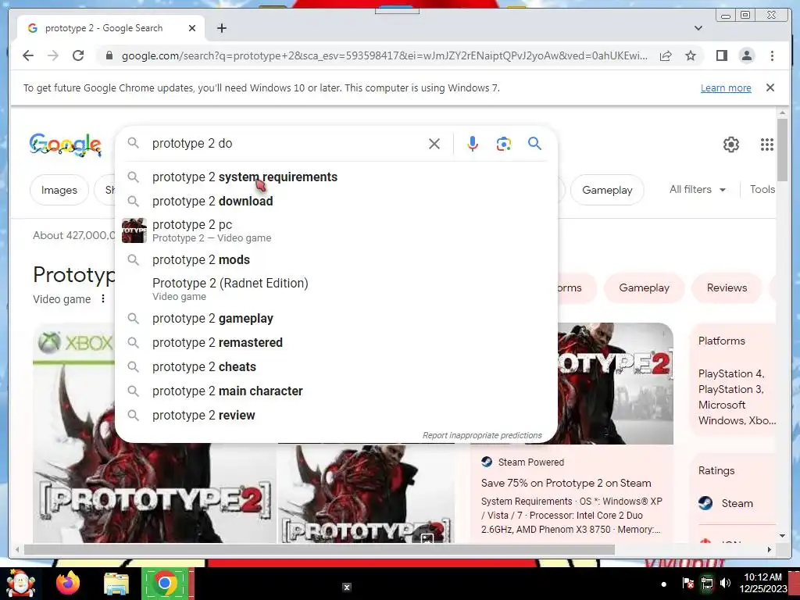The width and height of the screenshot is (800, 600).
Task: Open the volume control in system tray
Action: click(725, 583)
